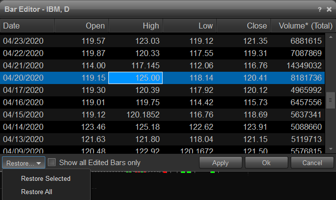
Task: Click Volume value 8181736
Action: point(306,78)
